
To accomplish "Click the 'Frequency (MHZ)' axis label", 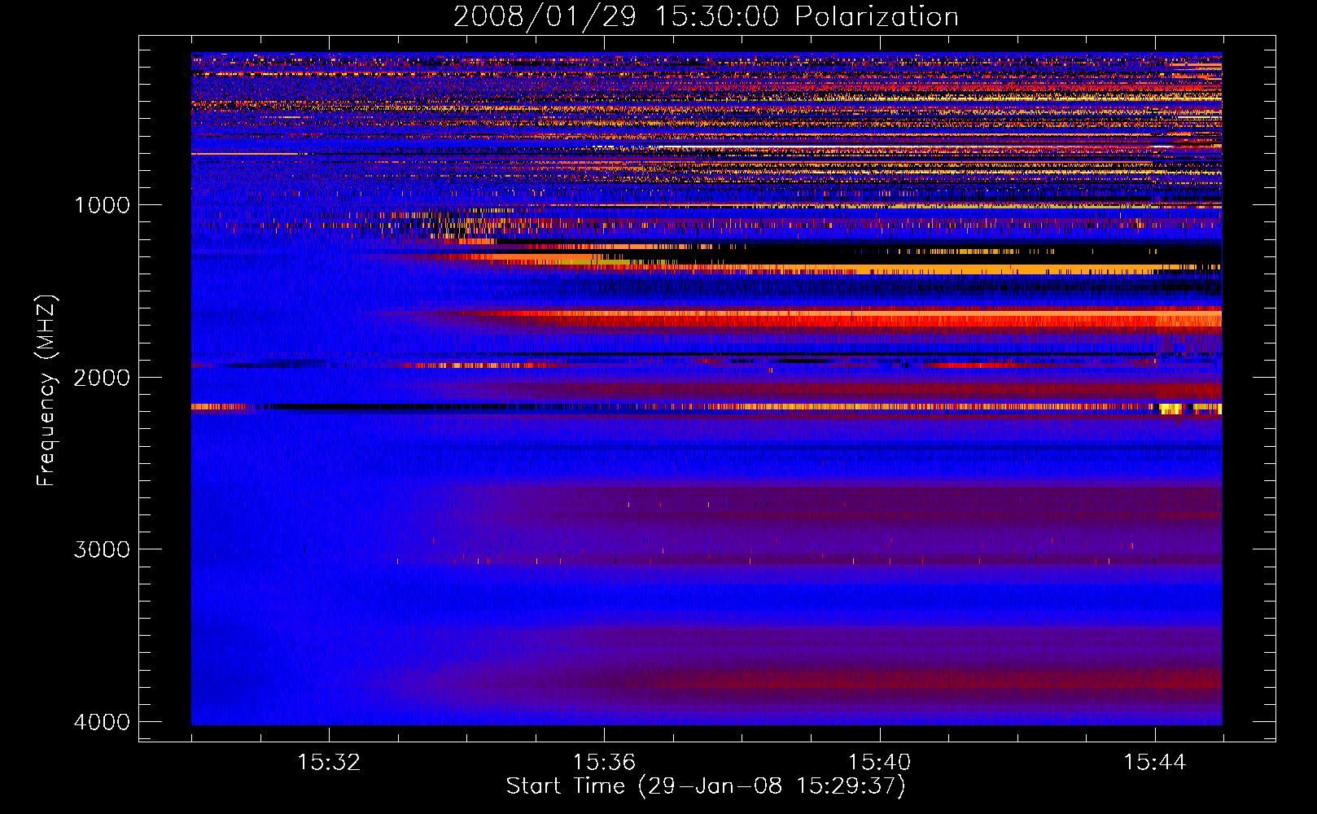I will (x=46, y=391).
